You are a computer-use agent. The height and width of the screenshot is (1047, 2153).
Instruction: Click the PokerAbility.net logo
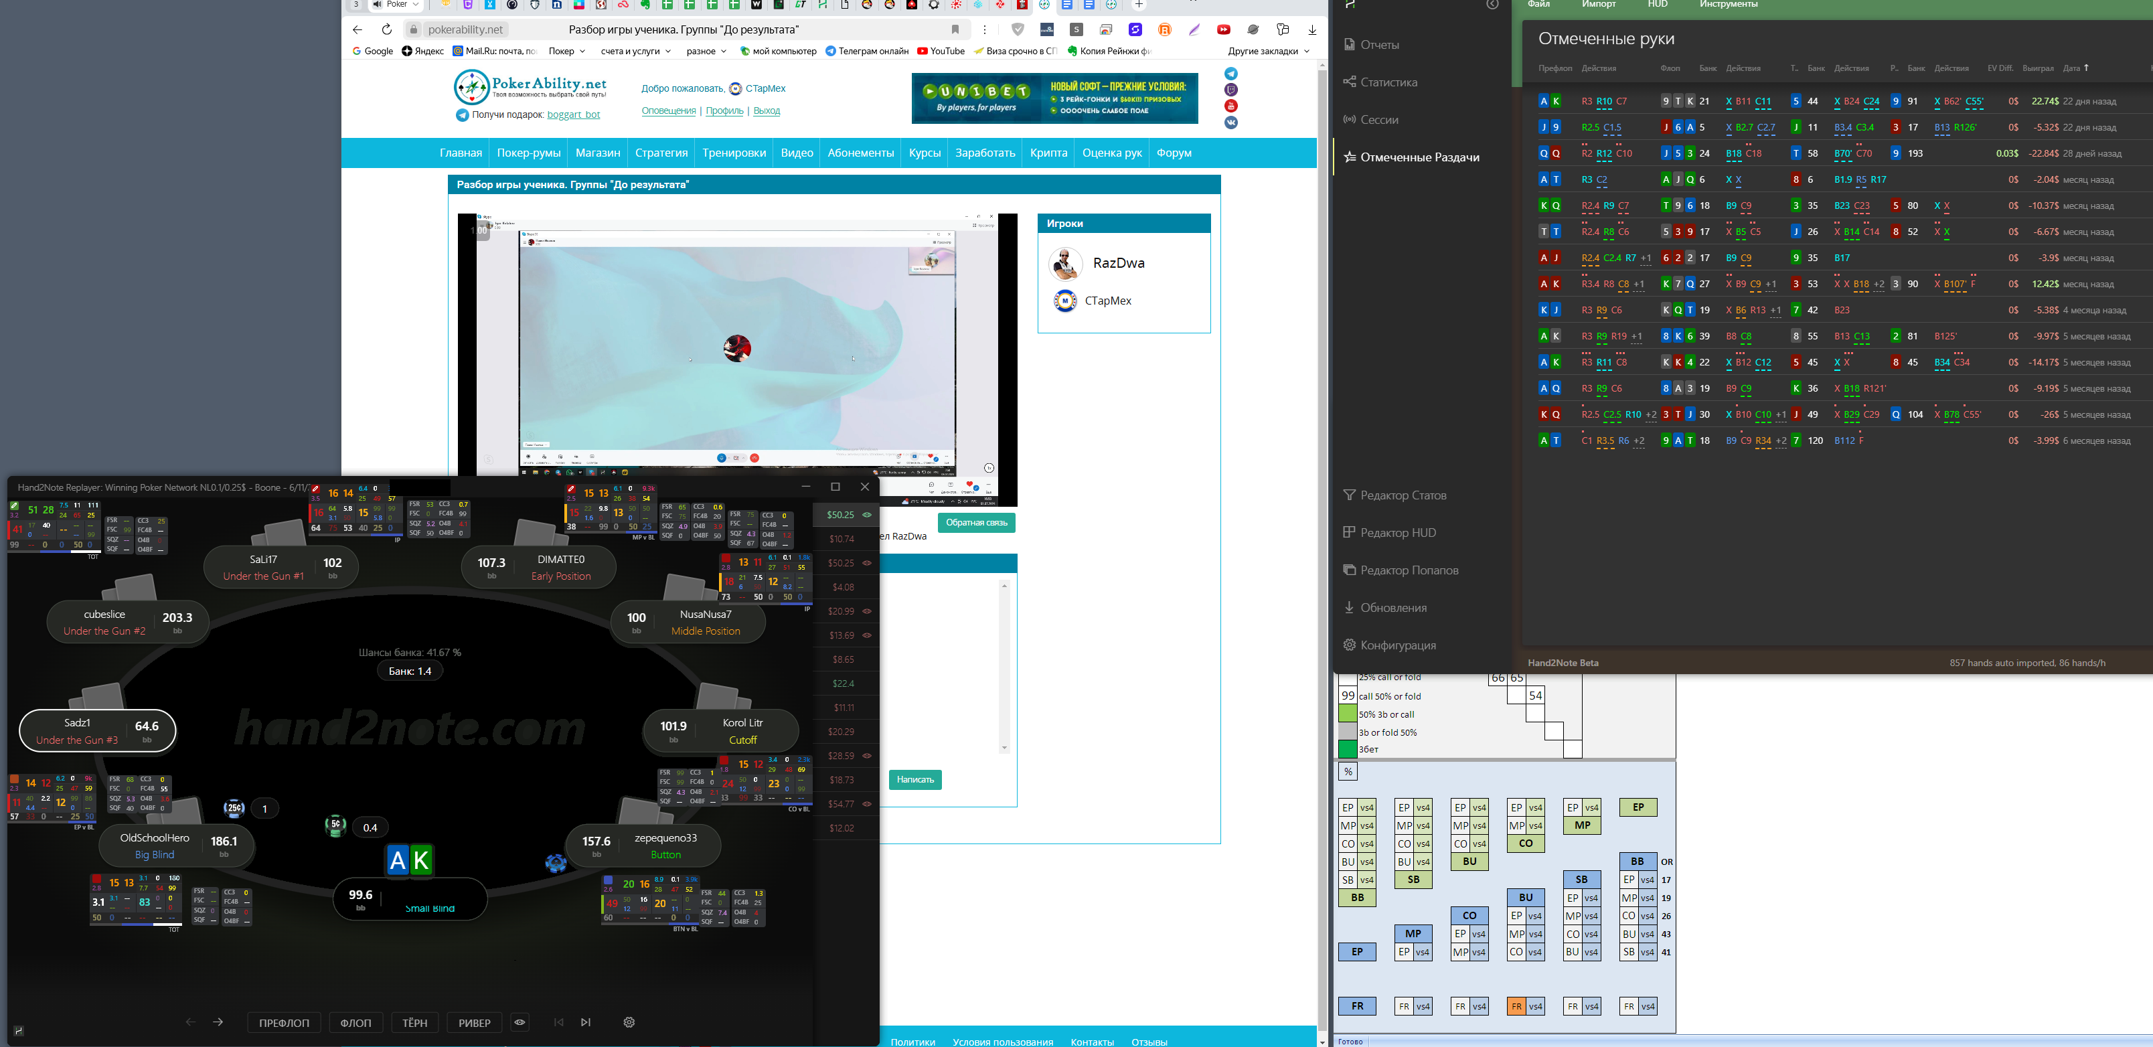tap(530, 86)
